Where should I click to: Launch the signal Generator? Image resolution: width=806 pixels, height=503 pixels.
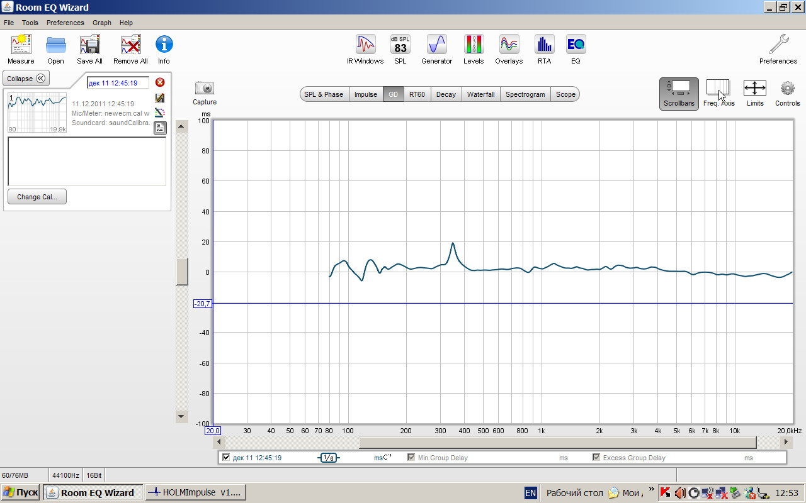click(x=436, y=45)
